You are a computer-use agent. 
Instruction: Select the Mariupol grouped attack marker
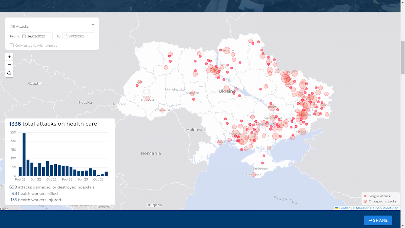click(302, 132)
